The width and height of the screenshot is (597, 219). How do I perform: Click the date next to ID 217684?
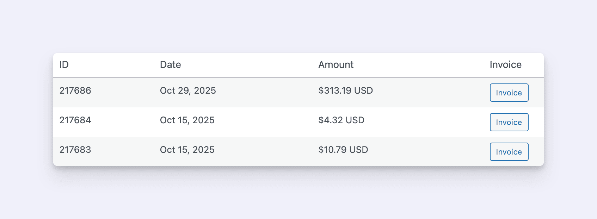[x=187, y=120]
